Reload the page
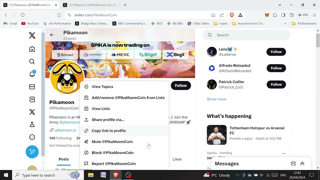 pyautogui.click(x=22, y=15)
